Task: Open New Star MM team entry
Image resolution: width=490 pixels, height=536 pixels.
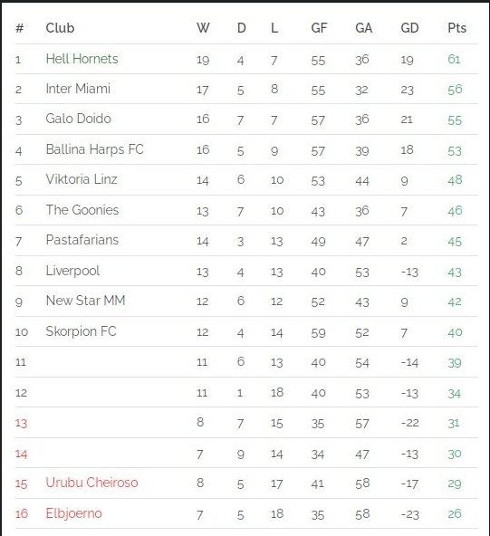Action: click(85, 301)
